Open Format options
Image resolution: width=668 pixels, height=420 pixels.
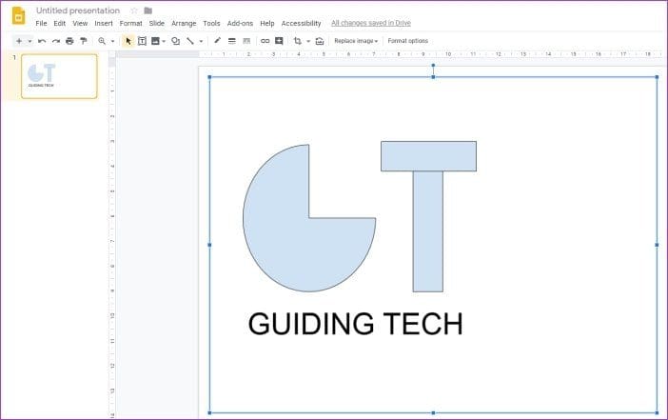[x=407, y=41]
